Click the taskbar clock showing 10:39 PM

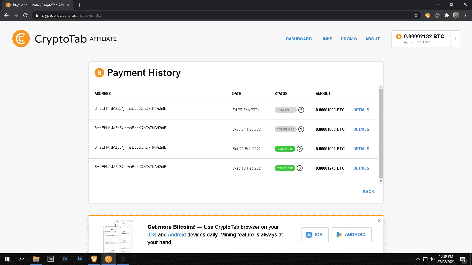tap(446, 259)
